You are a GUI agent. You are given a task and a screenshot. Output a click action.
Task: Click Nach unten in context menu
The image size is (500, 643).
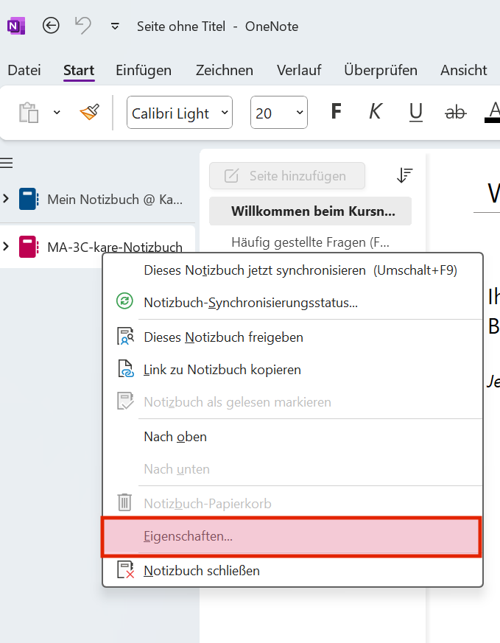(x=292, y=469)
